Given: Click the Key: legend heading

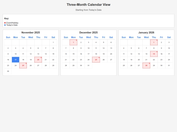Looking at the screenshot, I should [x=7, y=18].
